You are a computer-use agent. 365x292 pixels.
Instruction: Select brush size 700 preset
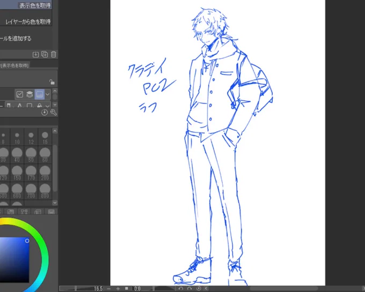(31, 191)
